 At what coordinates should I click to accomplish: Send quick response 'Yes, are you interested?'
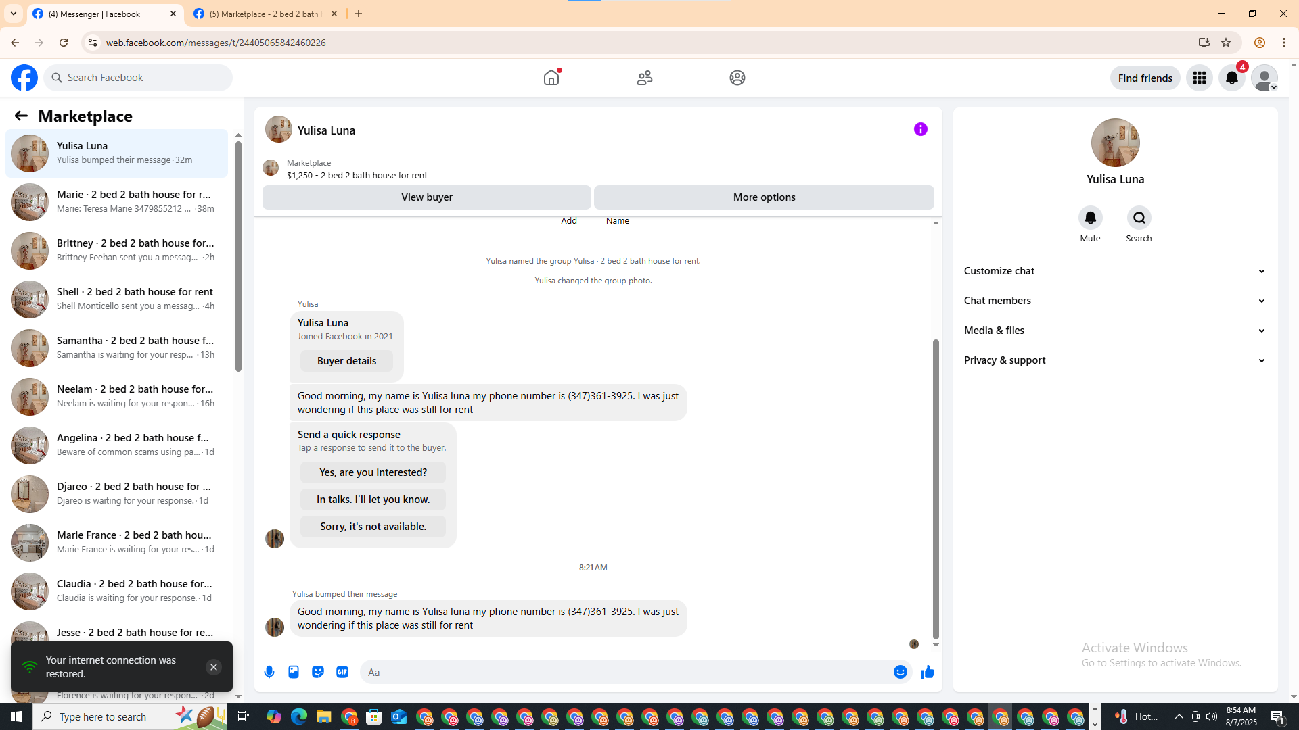373,472
